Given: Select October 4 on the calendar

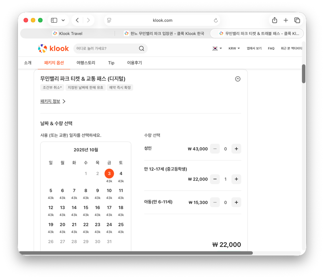Looking at the screenshot, I should coord(121,174).
